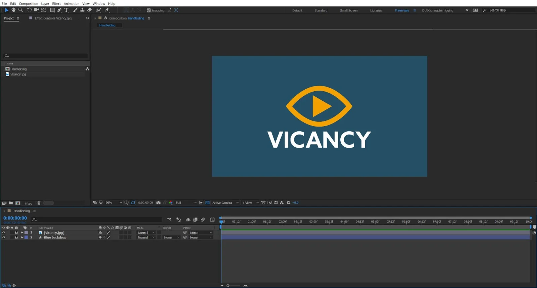Delete selected project item with trash icon
This screenshot has width=537, height=288.
tap(39, 203)
